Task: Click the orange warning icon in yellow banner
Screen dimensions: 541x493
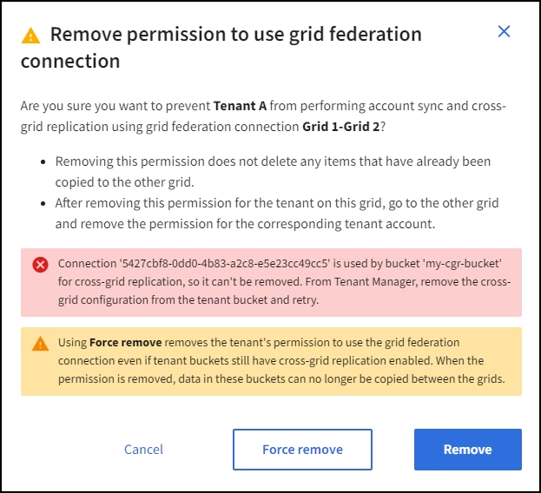Action: click(40, 344)
